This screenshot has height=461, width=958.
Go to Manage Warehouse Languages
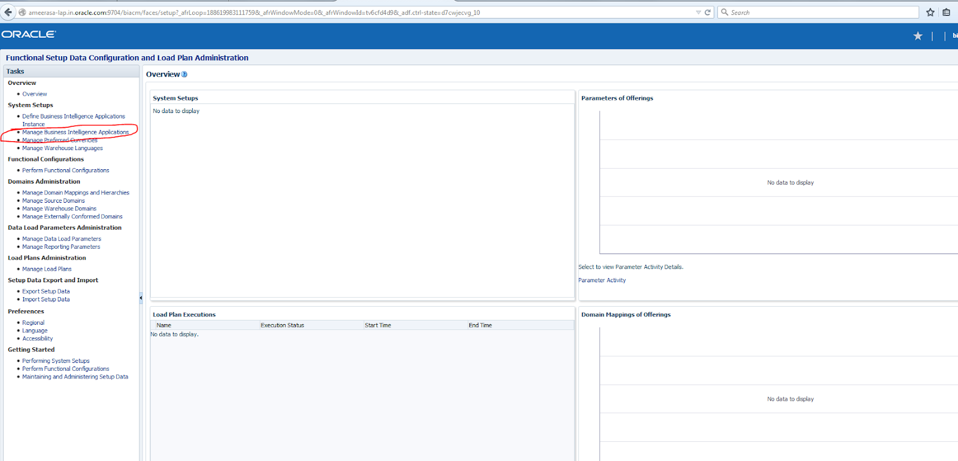[x=62, y=148]
